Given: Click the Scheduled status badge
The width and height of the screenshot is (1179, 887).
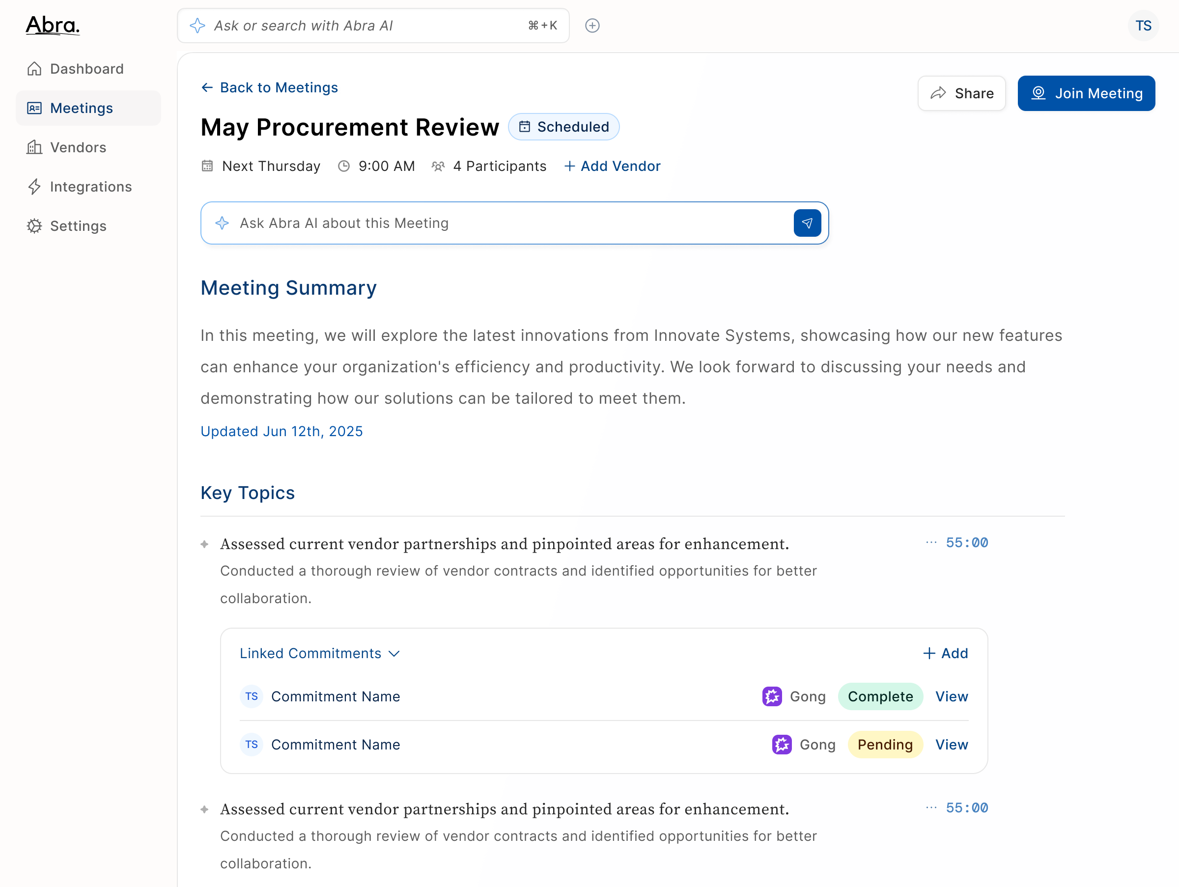Looking at the screenshot, I should pyautogui.click(x=564, y=126).
